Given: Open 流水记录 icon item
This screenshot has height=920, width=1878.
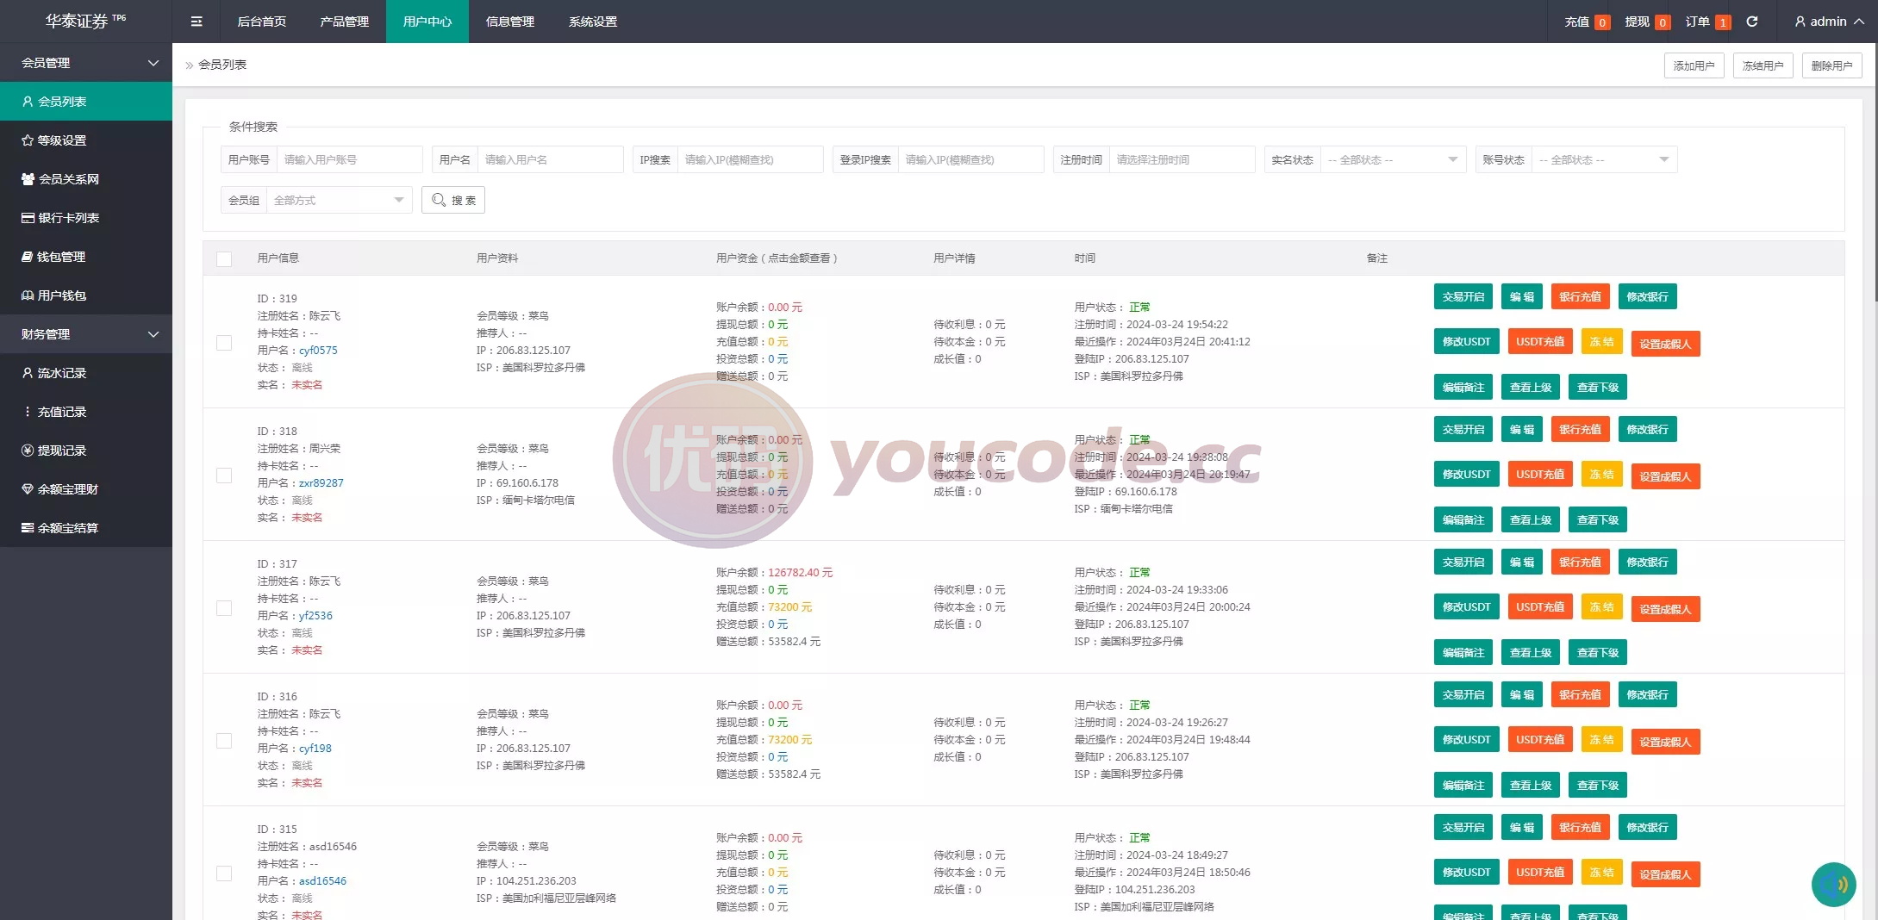Looking at the screenshot, I should pyautogui.click(x=28, y=373).
